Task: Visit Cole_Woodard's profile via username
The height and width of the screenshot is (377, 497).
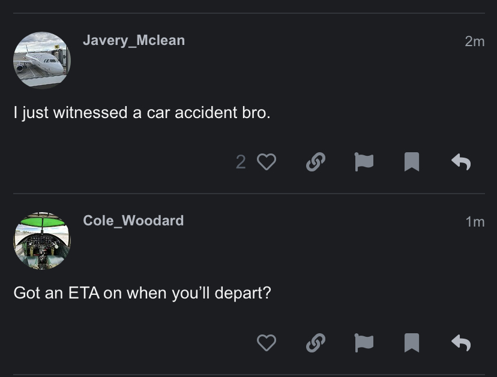Action: [133, 221]
